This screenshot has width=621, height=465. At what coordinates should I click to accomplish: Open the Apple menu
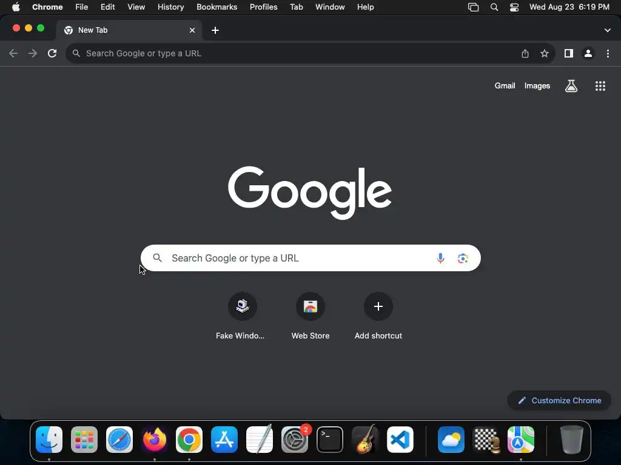click(x=16, y=7)
